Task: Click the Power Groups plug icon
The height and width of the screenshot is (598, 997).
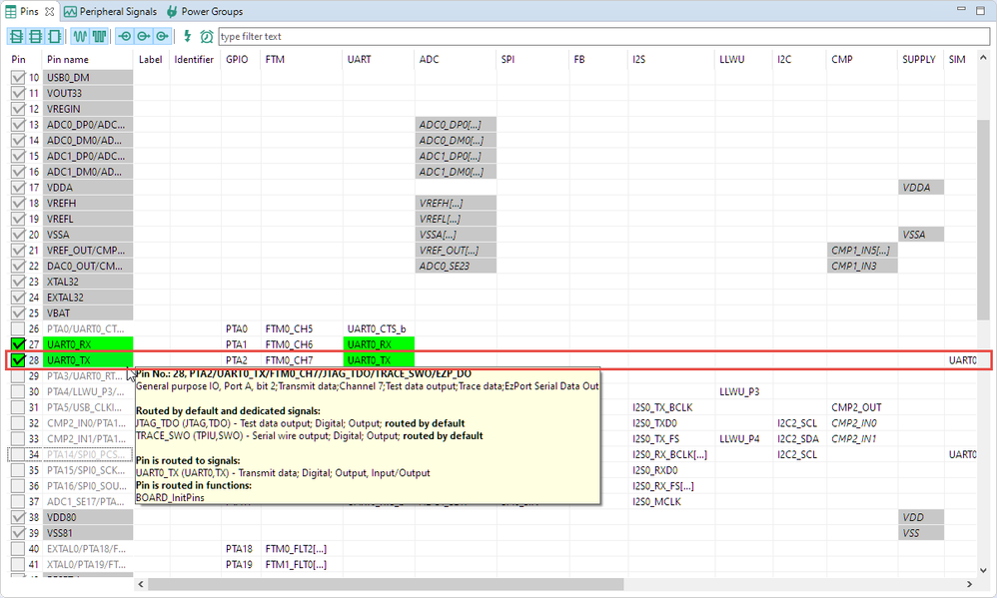Action: pos(172,11)
